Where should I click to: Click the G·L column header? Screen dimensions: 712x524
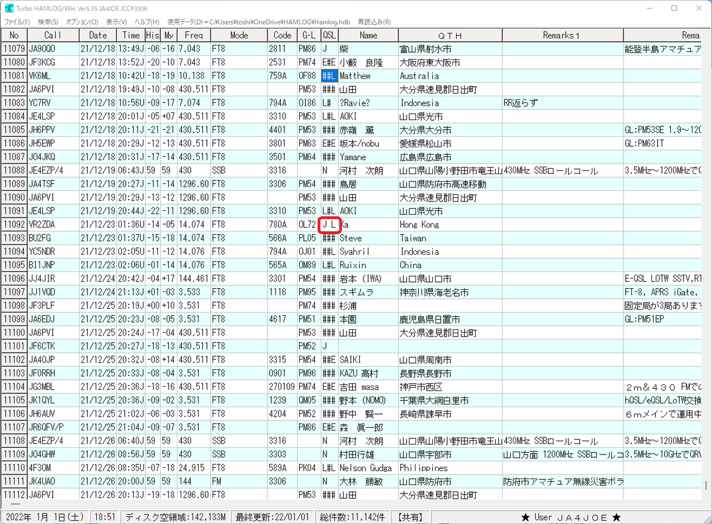(x=308, y=35)
